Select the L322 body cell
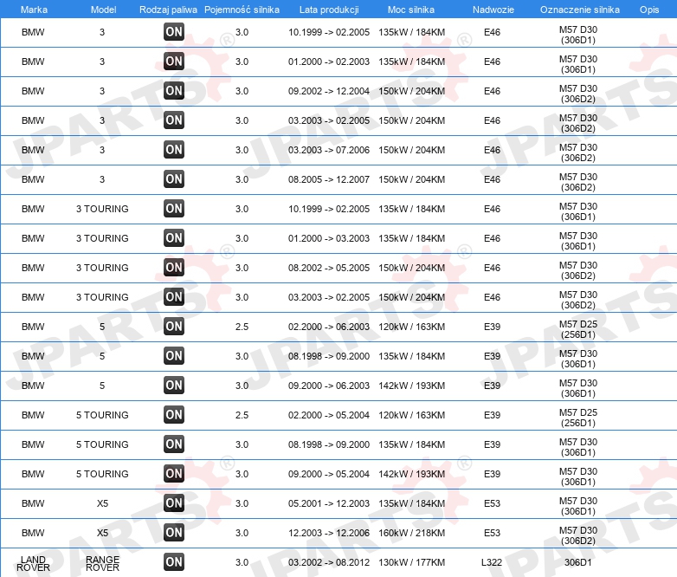The image size is (677, 577). (492, 562)
